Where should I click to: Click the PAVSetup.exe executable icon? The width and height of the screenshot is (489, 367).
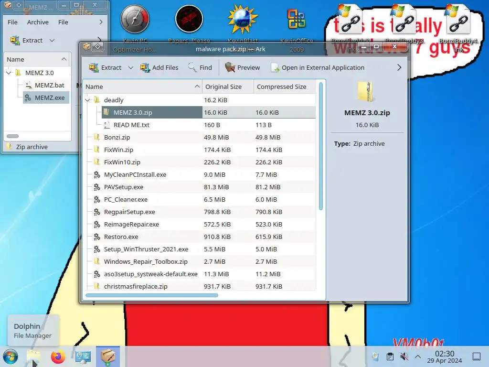click(x=97, y=187)
